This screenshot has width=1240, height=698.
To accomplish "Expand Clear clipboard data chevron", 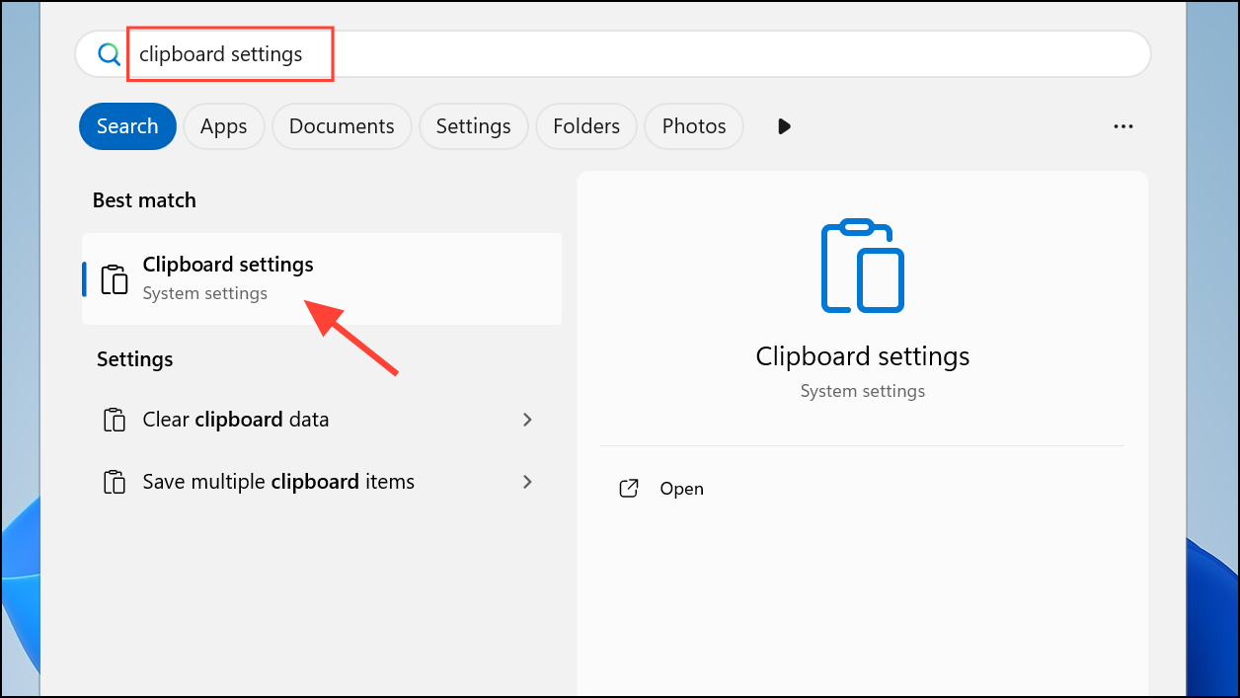I will [527, 420].
